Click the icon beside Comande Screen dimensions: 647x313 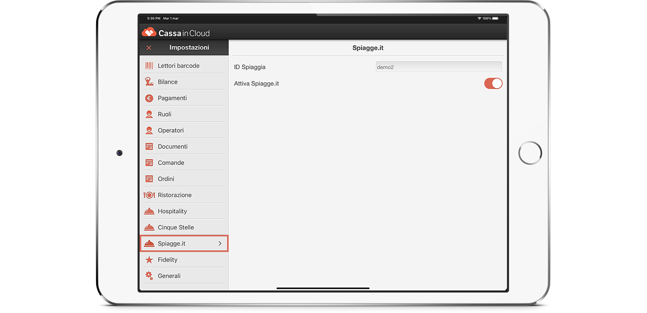pos(149,163)
